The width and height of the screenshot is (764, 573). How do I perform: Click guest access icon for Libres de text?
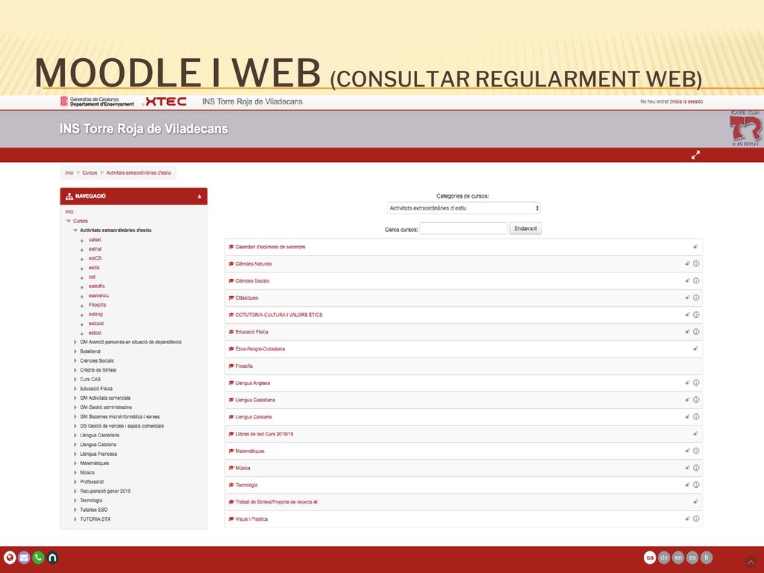click(696, 433)
